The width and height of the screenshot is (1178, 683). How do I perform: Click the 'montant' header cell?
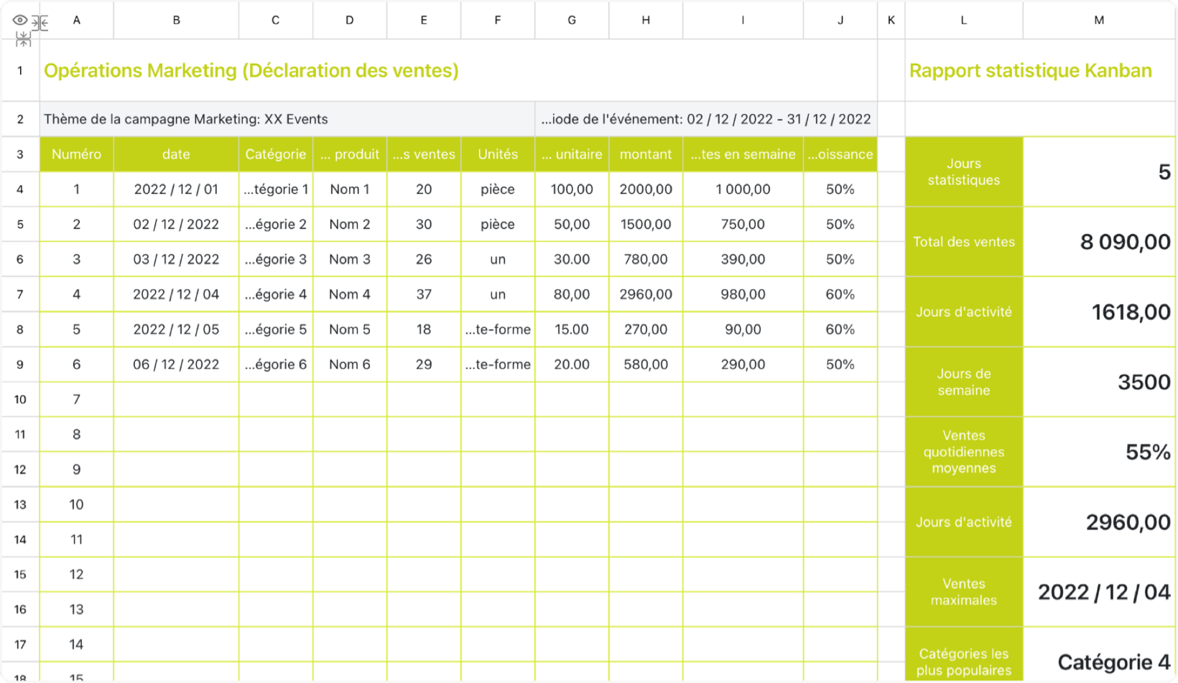click(646, 154)
